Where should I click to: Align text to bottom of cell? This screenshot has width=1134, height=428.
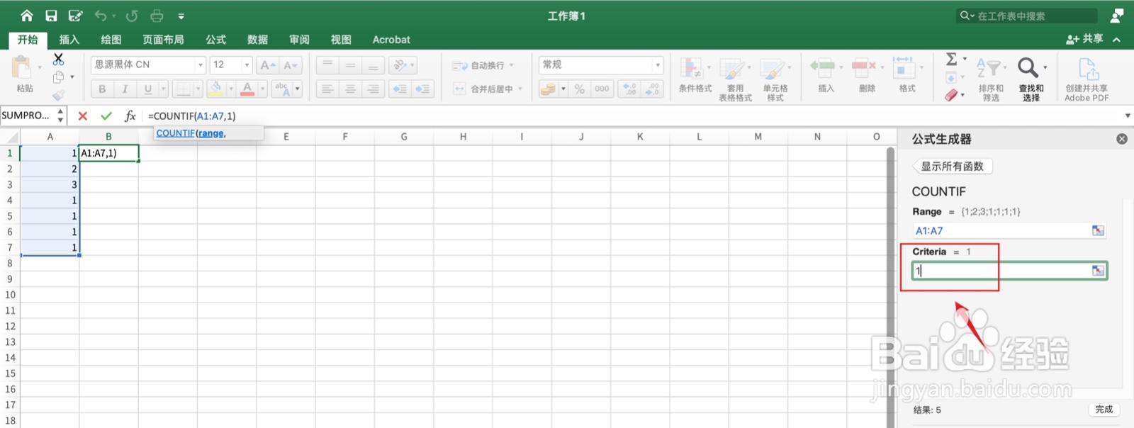pos(373,65)
